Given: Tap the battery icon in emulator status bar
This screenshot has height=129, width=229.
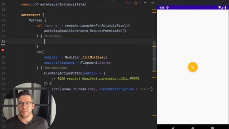Looking at the screenshot, I should click(x=225, y=8).
